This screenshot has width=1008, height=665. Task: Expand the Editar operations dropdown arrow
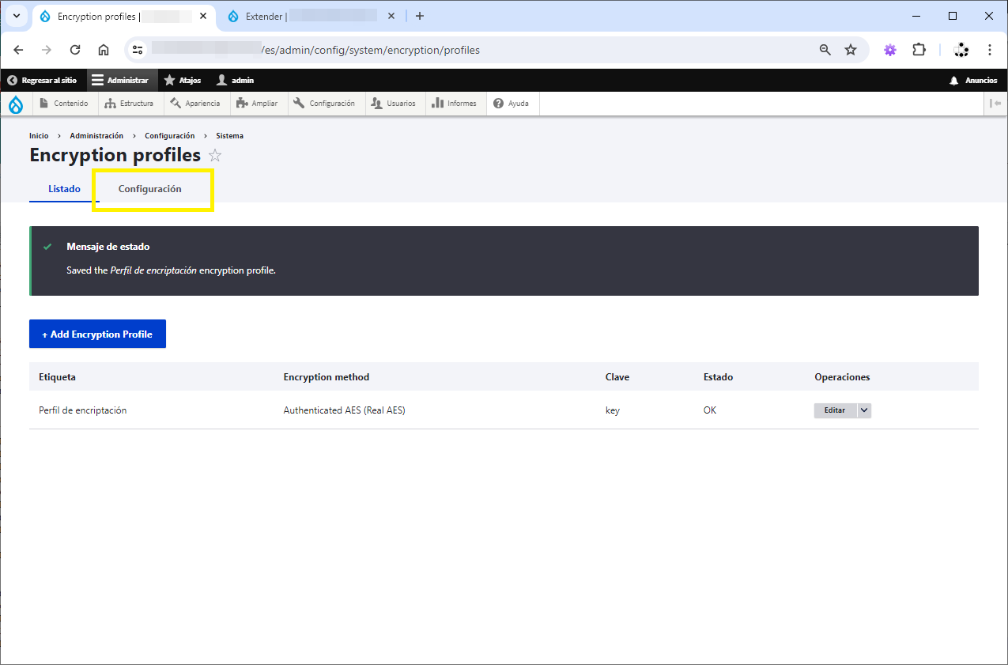click(x=864, y=410)
